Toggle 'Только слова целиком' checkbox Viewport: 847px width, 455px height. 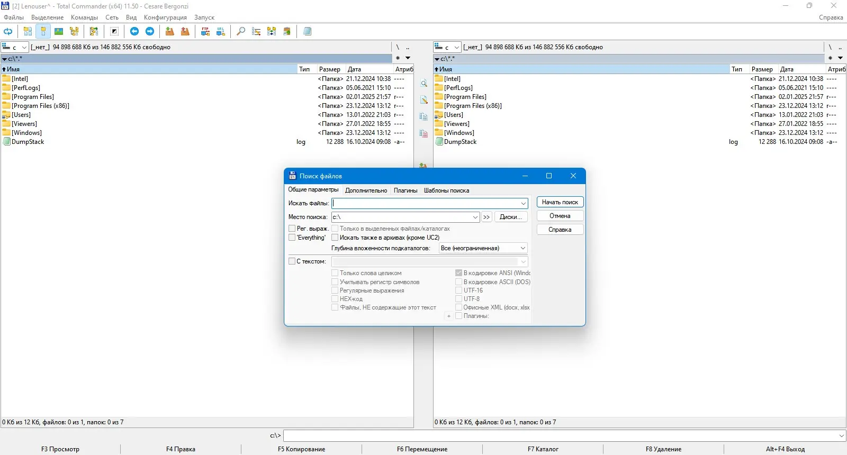pos(335,273)
